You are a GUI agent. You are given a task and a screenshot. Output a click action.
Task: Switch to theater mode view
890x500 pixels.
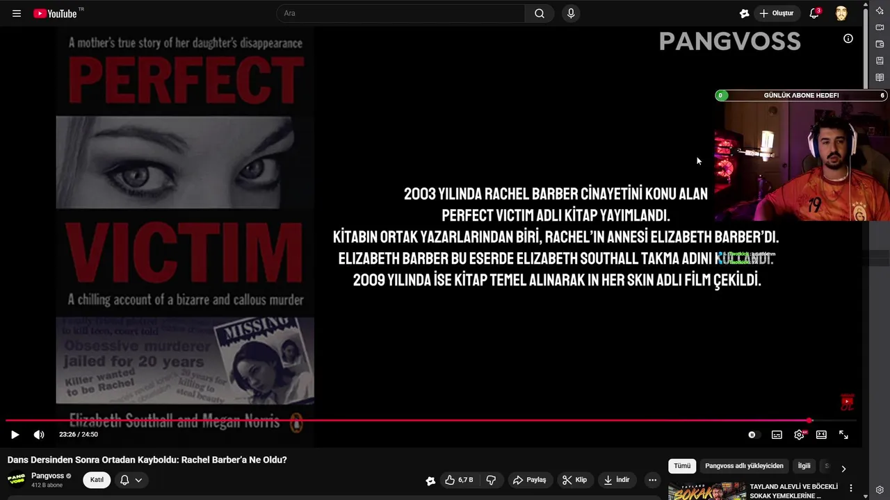(821, 435)
